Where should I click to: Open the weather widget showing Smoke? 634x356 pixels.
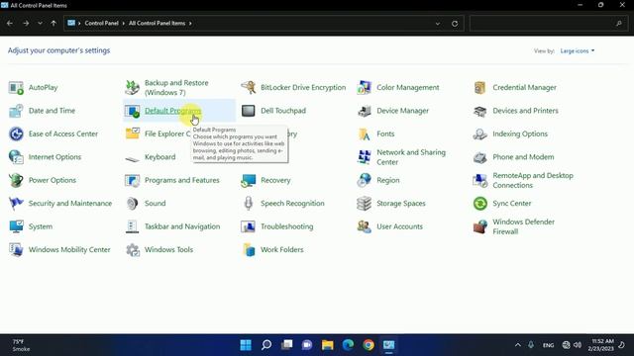[x=21, y=345]
